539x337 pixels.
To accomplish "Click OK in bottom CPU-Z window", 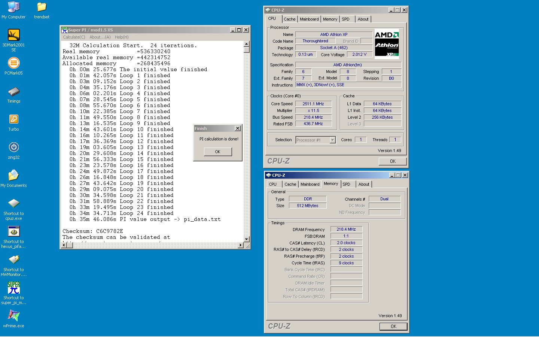I will pyautogui.click(x=393, y=327).
